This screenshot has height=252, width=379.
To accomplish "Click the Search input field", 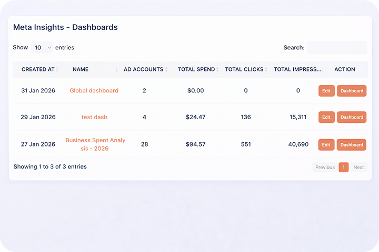I will pyautogui.click(x=337, y=48).
